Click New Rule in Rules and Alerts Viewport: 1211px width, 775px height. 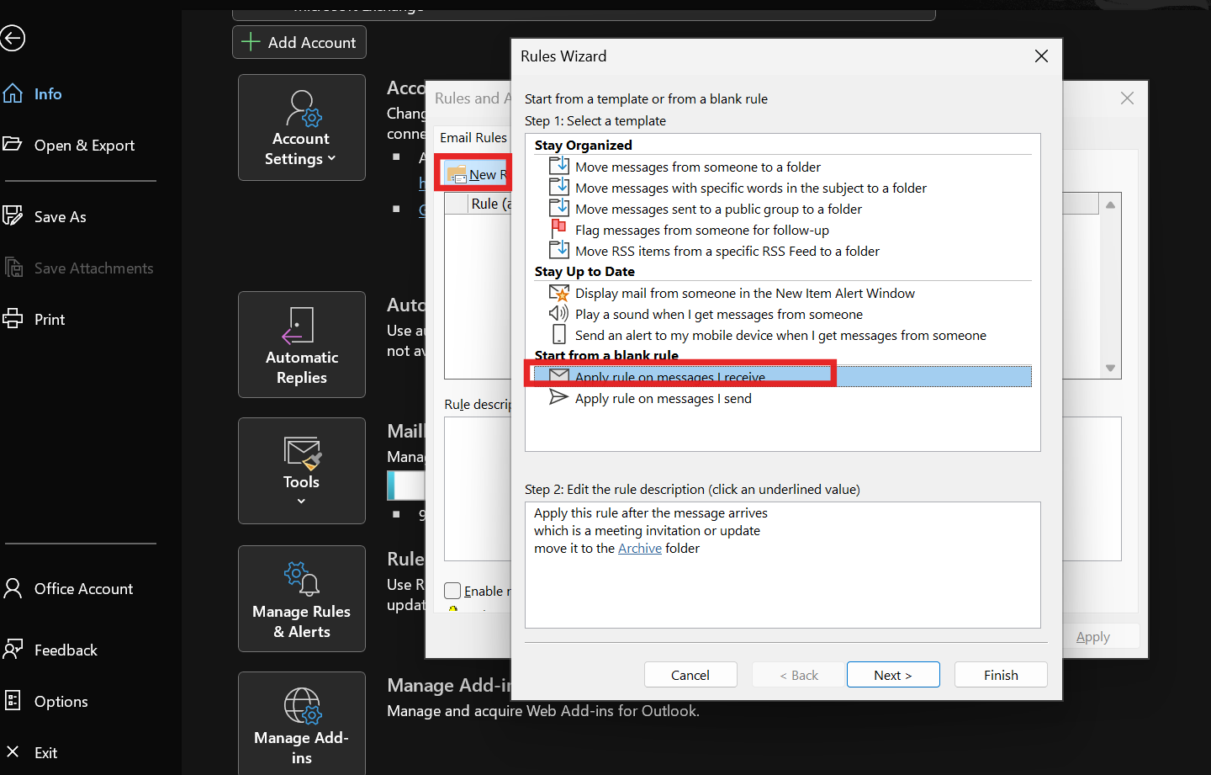point(477,174)
